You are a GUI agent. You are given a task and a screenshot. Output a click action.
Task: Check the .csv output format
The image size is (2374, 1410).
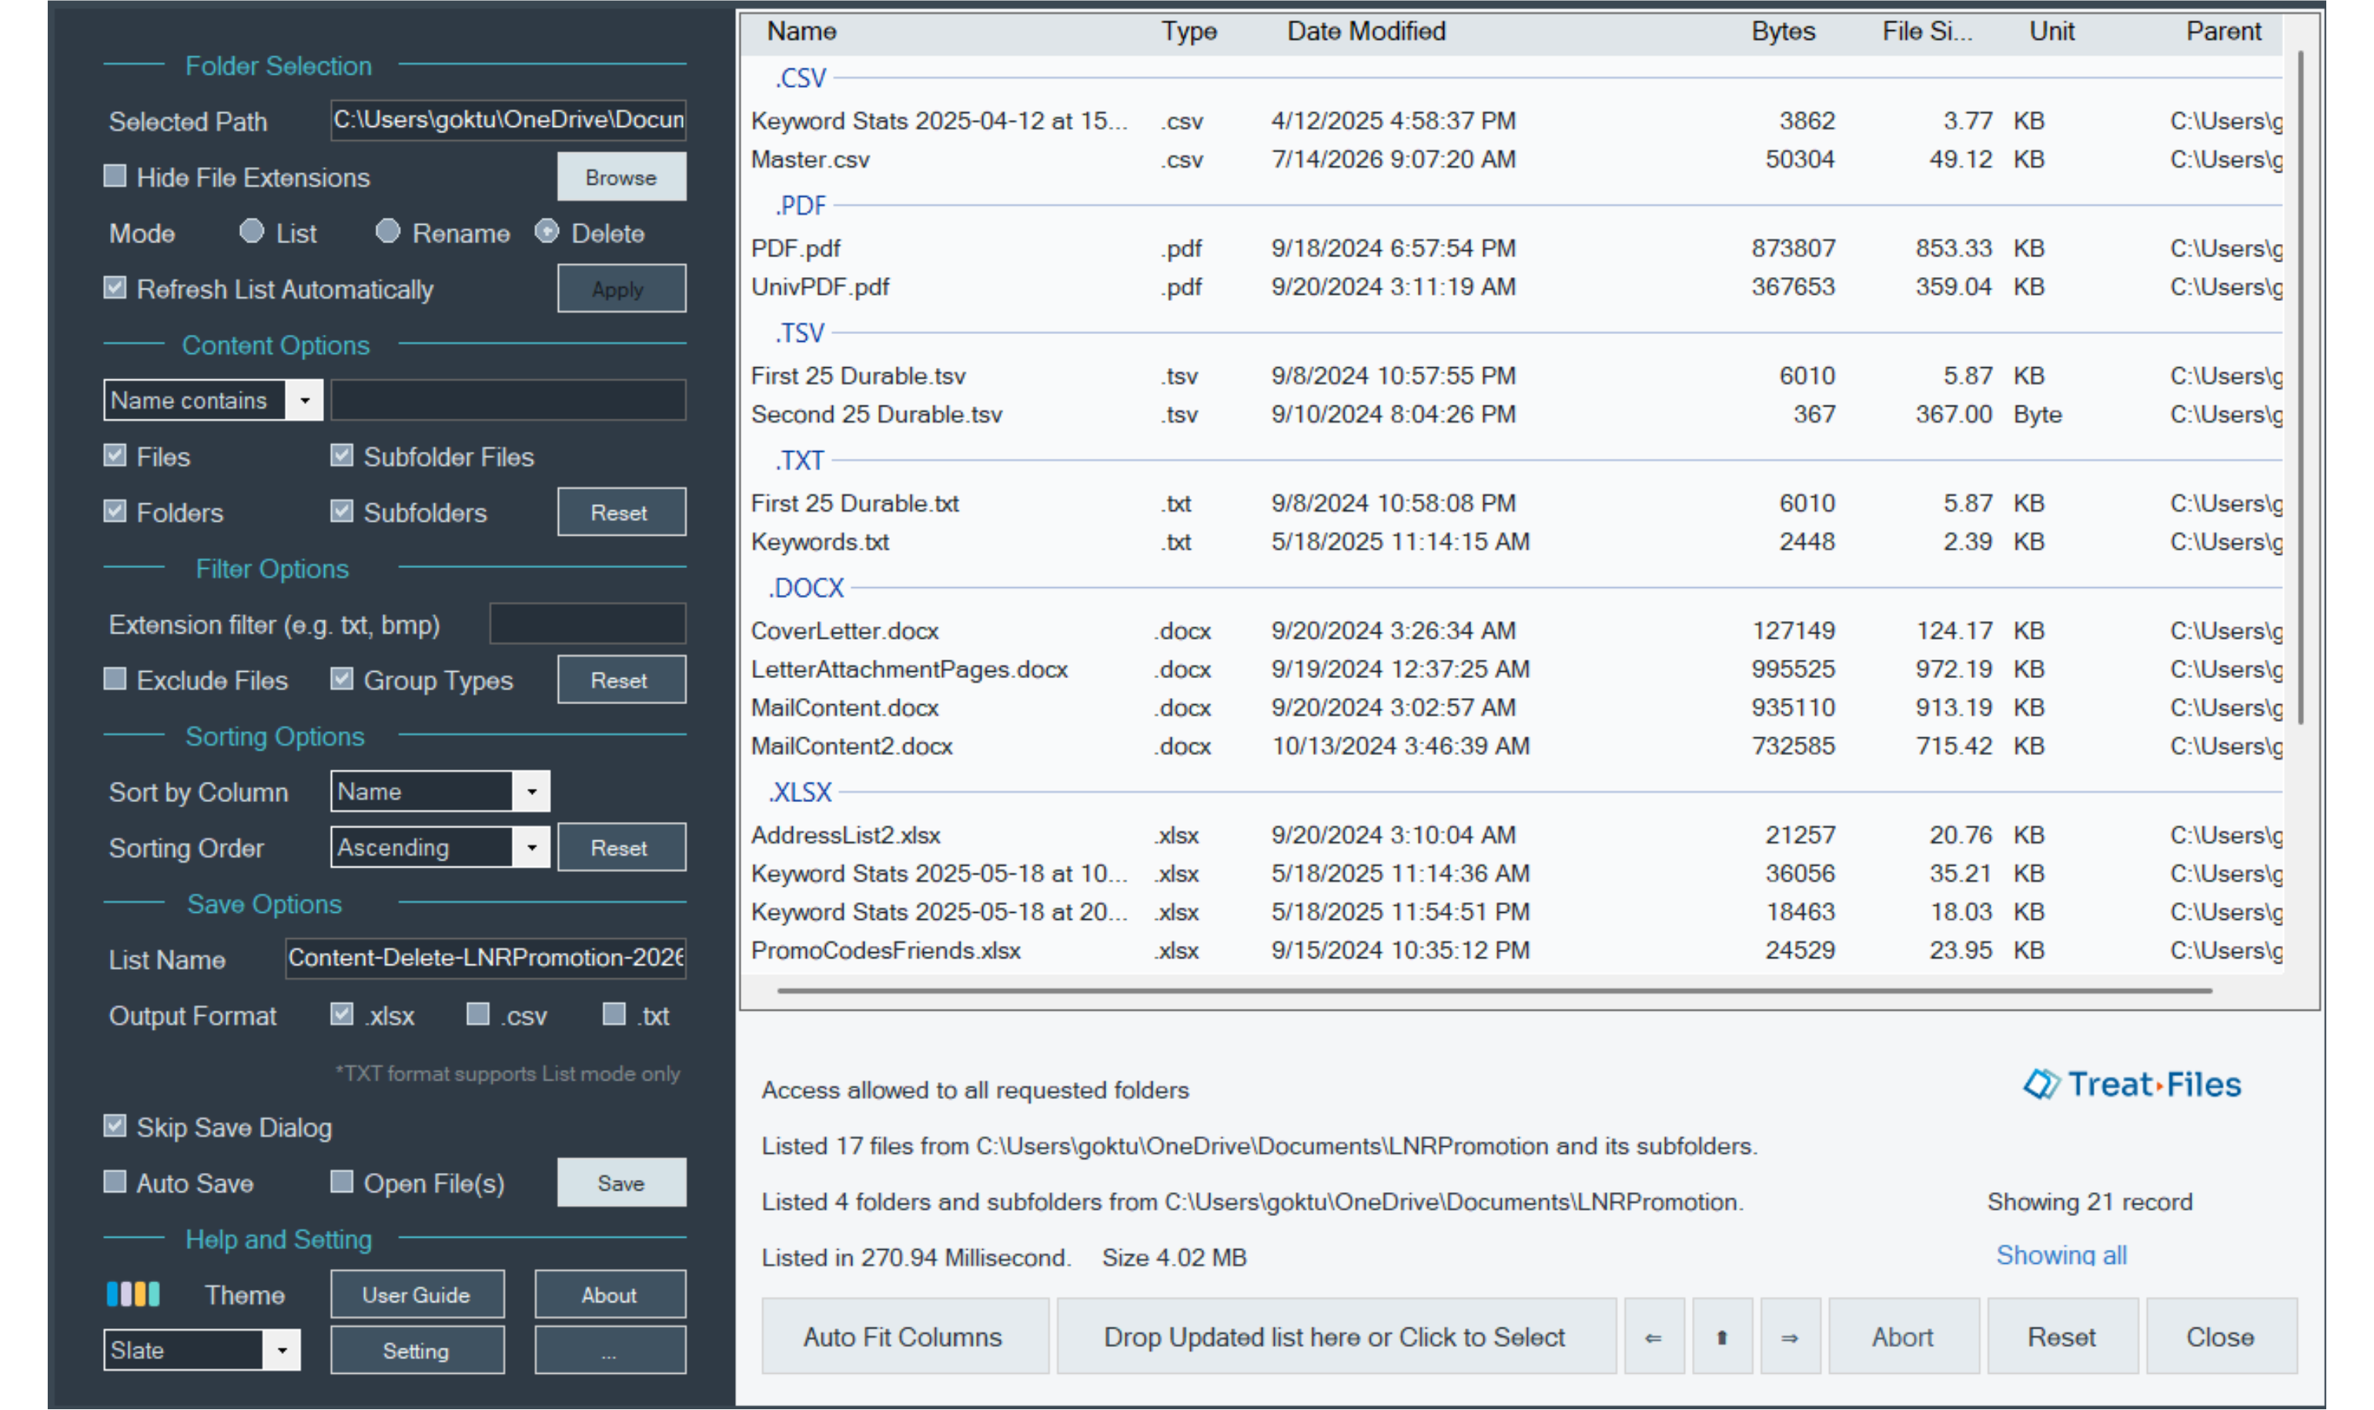[x=479, y=1014]
